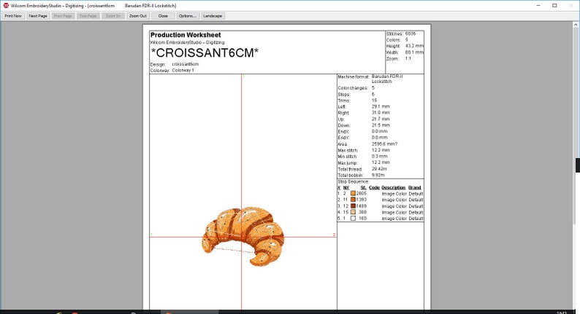Click the Total bobbin 9.92m value
This screenshot has height=314, width=580.
(378, 176)
